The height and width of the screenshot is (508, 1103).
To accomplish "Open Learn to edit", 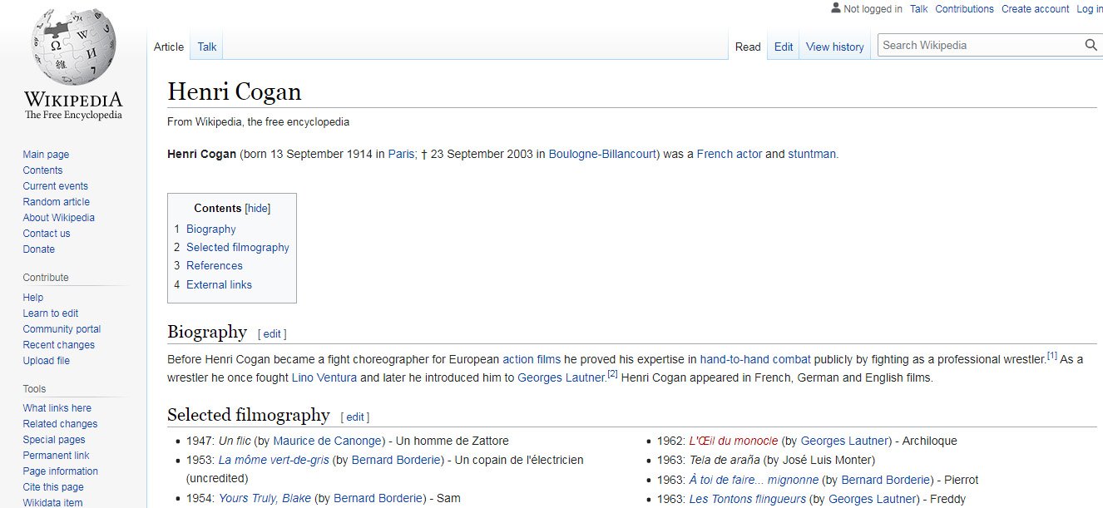I will [51, 313].
